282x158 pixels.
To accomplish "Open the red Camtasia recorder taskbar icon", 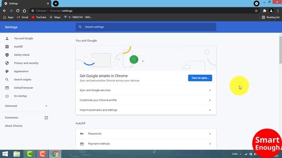I will click(42, 154).
